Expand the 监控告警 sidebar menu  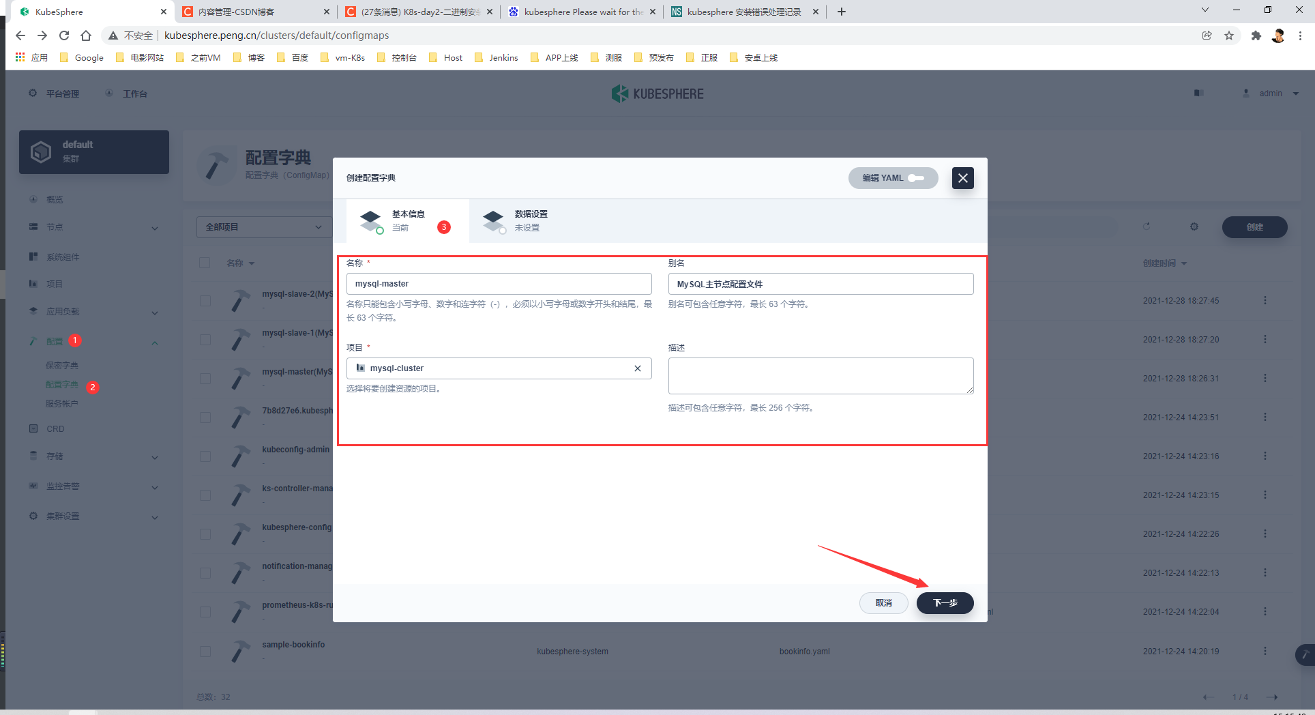[x=94, y=486]
